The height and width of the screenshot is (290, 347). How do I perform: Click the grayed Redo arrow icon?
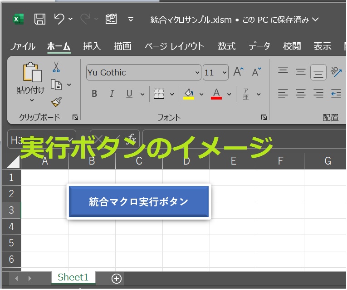[85, 19]
